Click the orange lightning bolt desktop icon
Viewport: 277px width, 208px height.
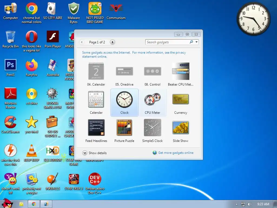coord(11,155)
